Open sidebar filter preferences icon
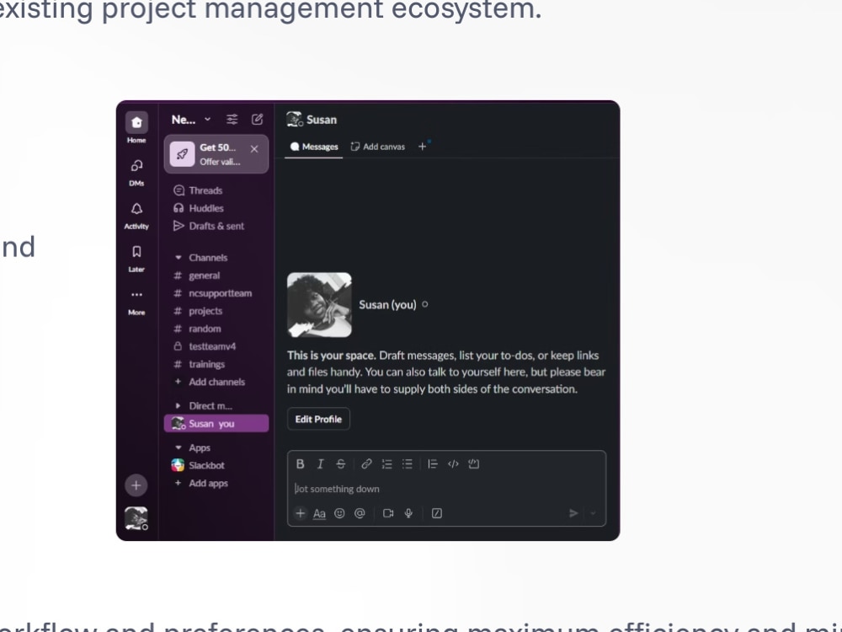842x632 pixels. coord(232,120)
